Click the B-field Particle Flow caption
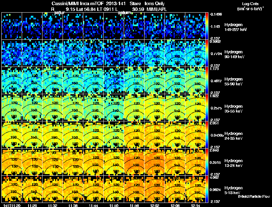Screen dimensions: 272x207 (x=254, y=196)
